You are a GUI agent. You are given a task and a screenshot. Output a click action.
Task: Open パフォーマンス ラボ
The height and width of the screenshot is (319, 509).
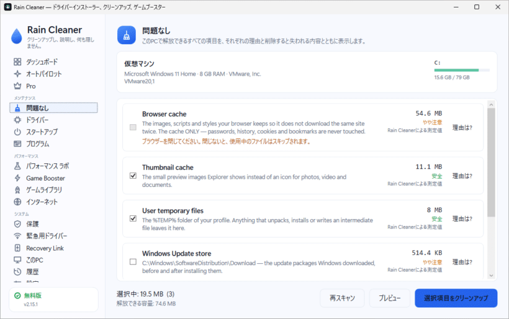[x=53, y=166]
